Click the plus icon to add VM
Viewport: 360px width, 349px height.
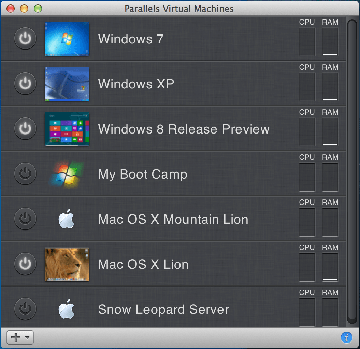point(16,337)
